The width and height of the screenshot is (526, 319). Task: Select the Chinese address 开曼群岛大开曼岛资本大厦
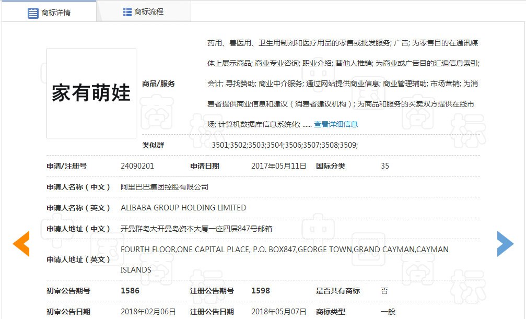(196, 229)
